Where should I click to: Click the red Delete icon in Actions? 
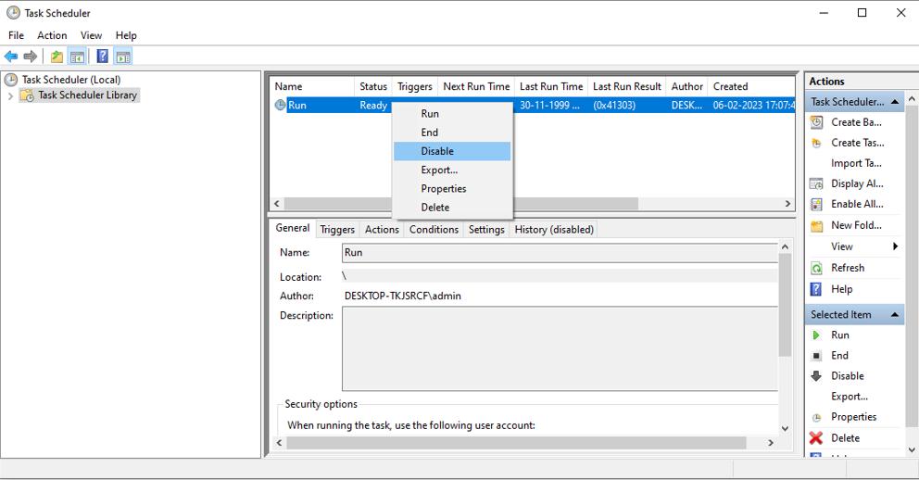tap(816, 438)
